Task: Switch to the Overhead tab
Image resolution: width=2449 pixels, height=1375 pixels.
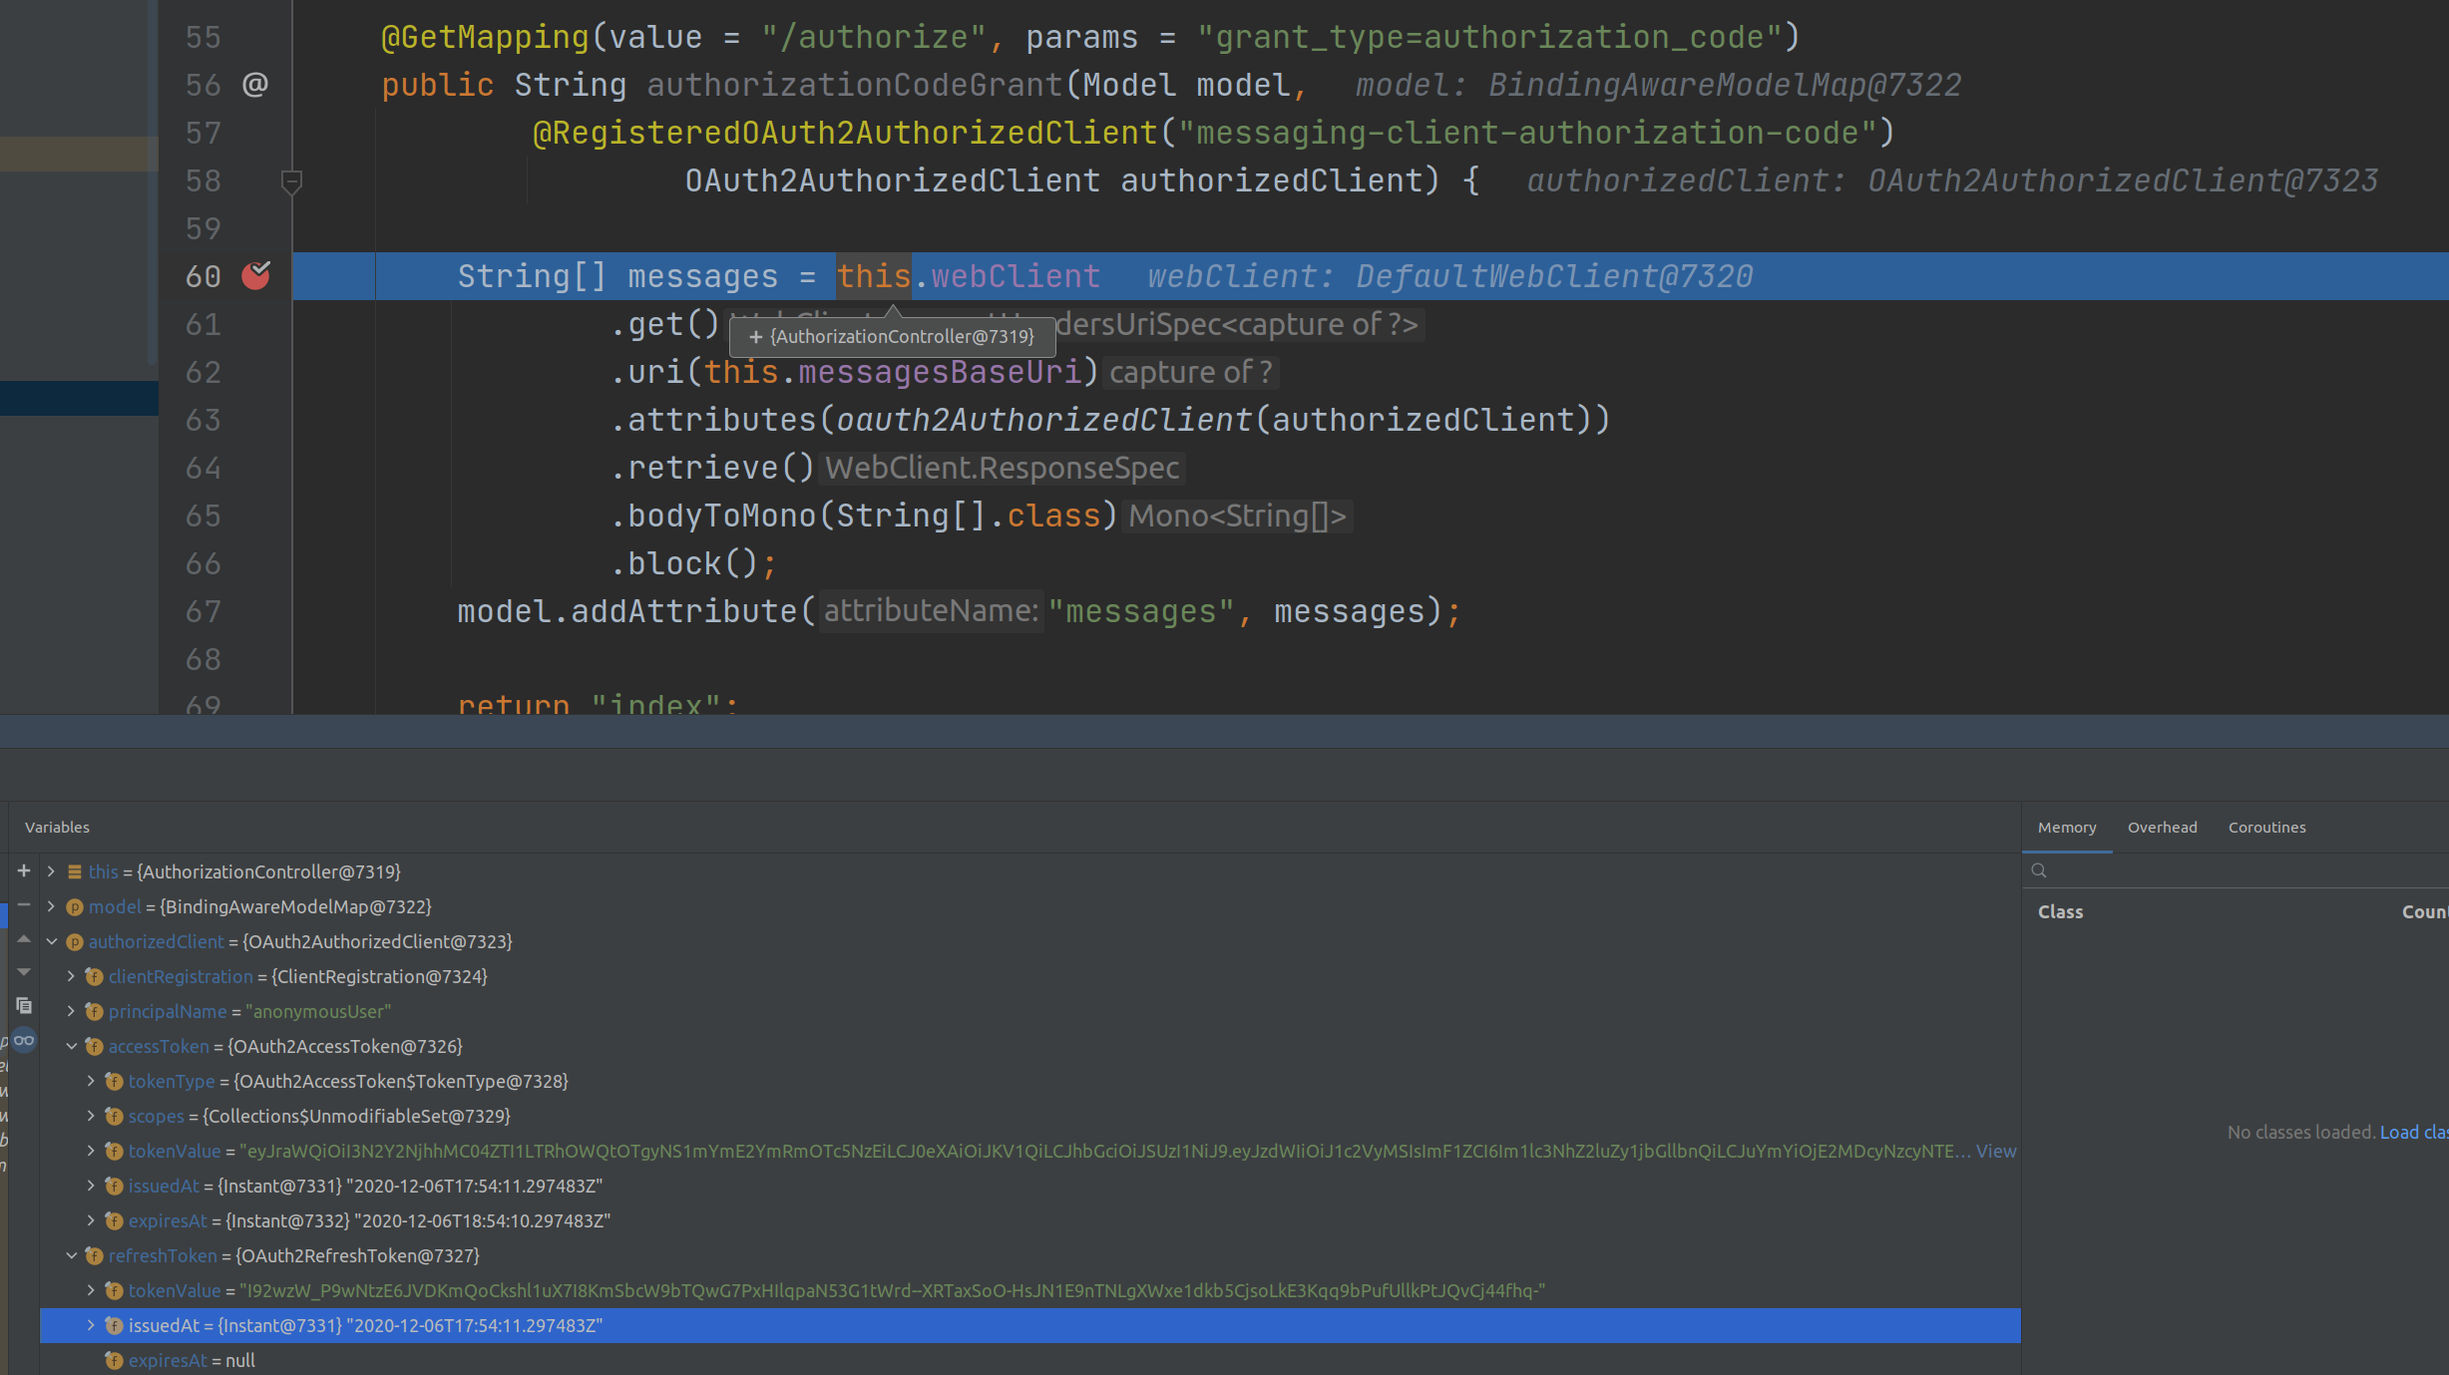Action: click(2162, 828)
